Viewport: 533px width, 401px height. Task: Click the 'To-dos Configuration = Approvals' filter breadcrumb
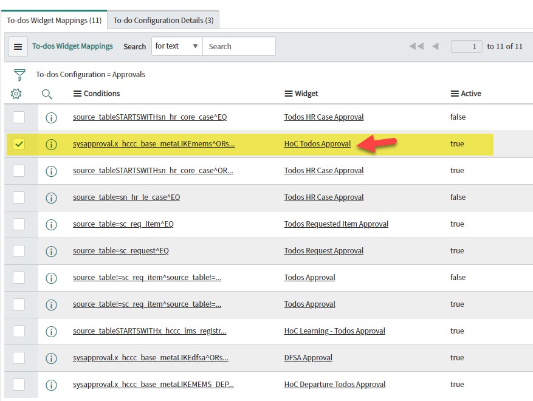(91, 74)
